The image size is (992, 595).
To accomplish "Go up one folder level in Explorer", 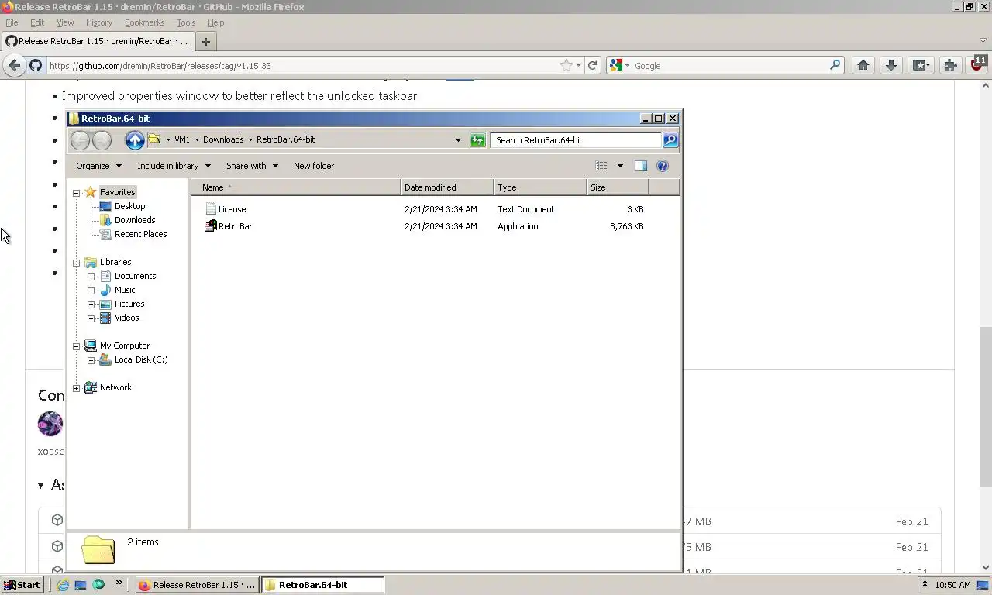I will click(135, 140).
